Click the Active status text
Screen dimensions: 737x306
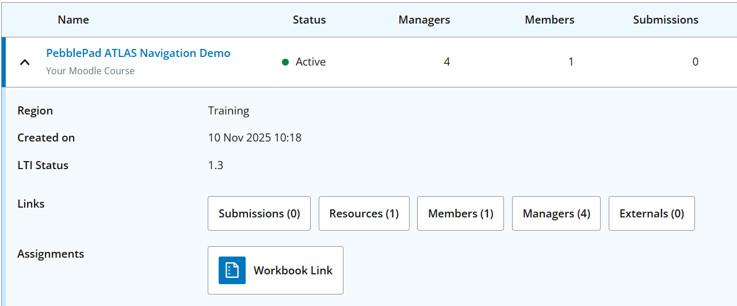[311, 62]
